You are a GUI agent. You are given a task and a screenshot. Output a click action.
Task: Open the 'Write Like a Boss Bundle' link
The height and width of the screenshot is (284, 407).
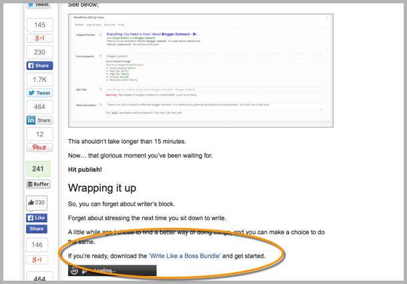[185, 256]
